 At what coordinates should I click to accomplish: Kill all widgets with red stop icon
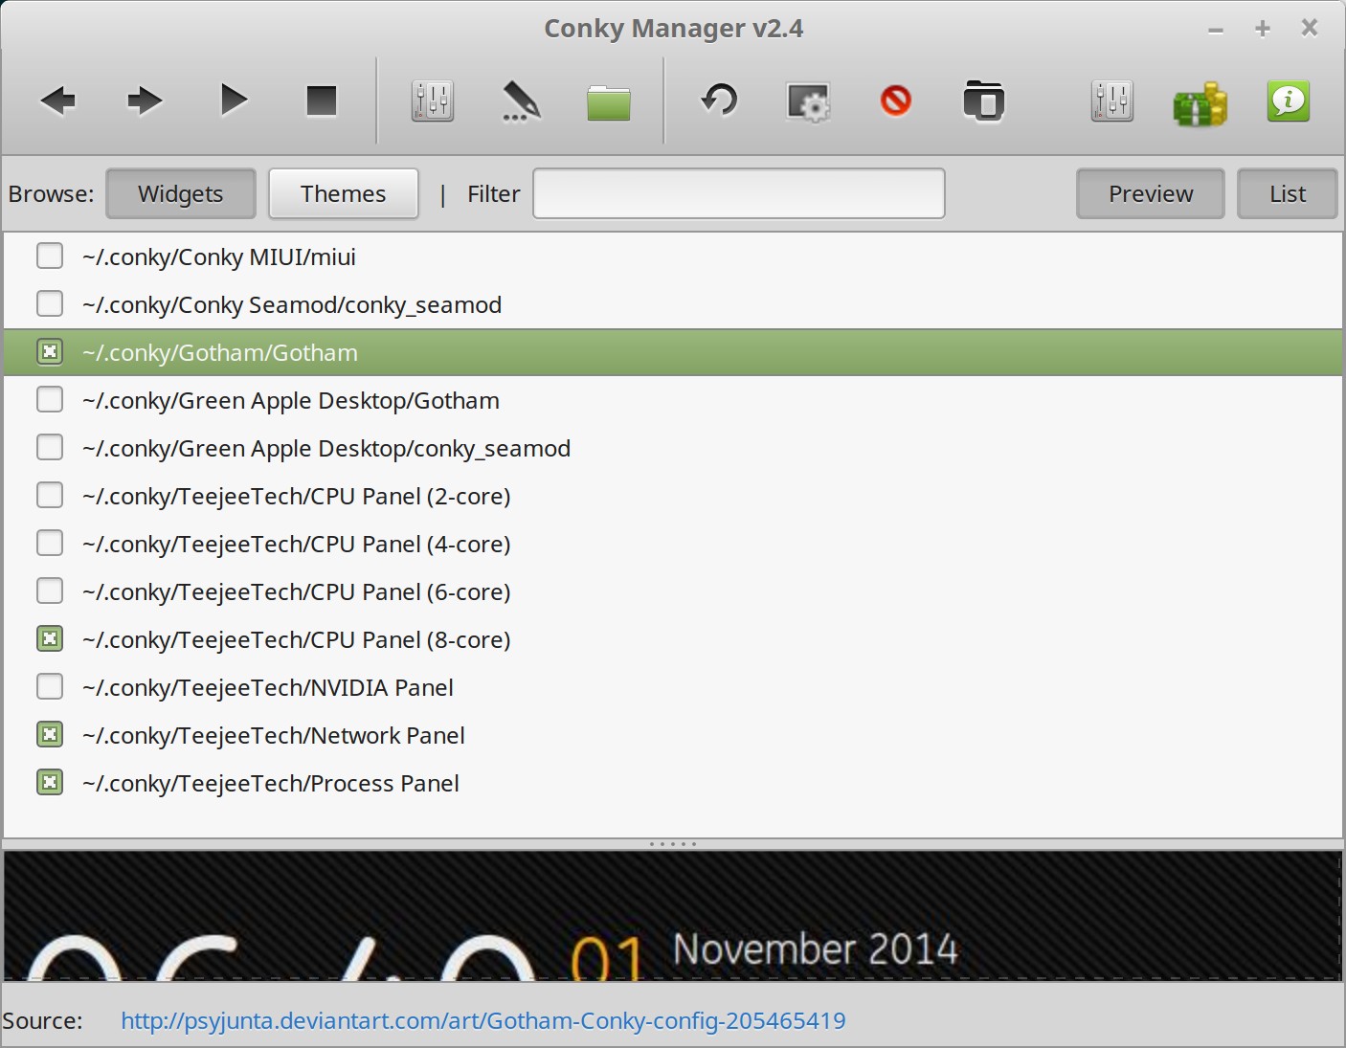point(896,100)
